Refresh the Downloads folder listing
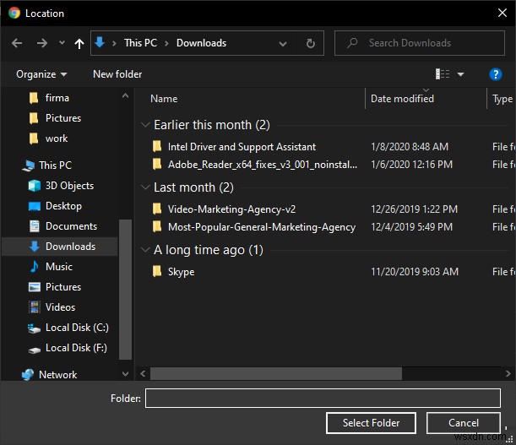 pos(311,43)
